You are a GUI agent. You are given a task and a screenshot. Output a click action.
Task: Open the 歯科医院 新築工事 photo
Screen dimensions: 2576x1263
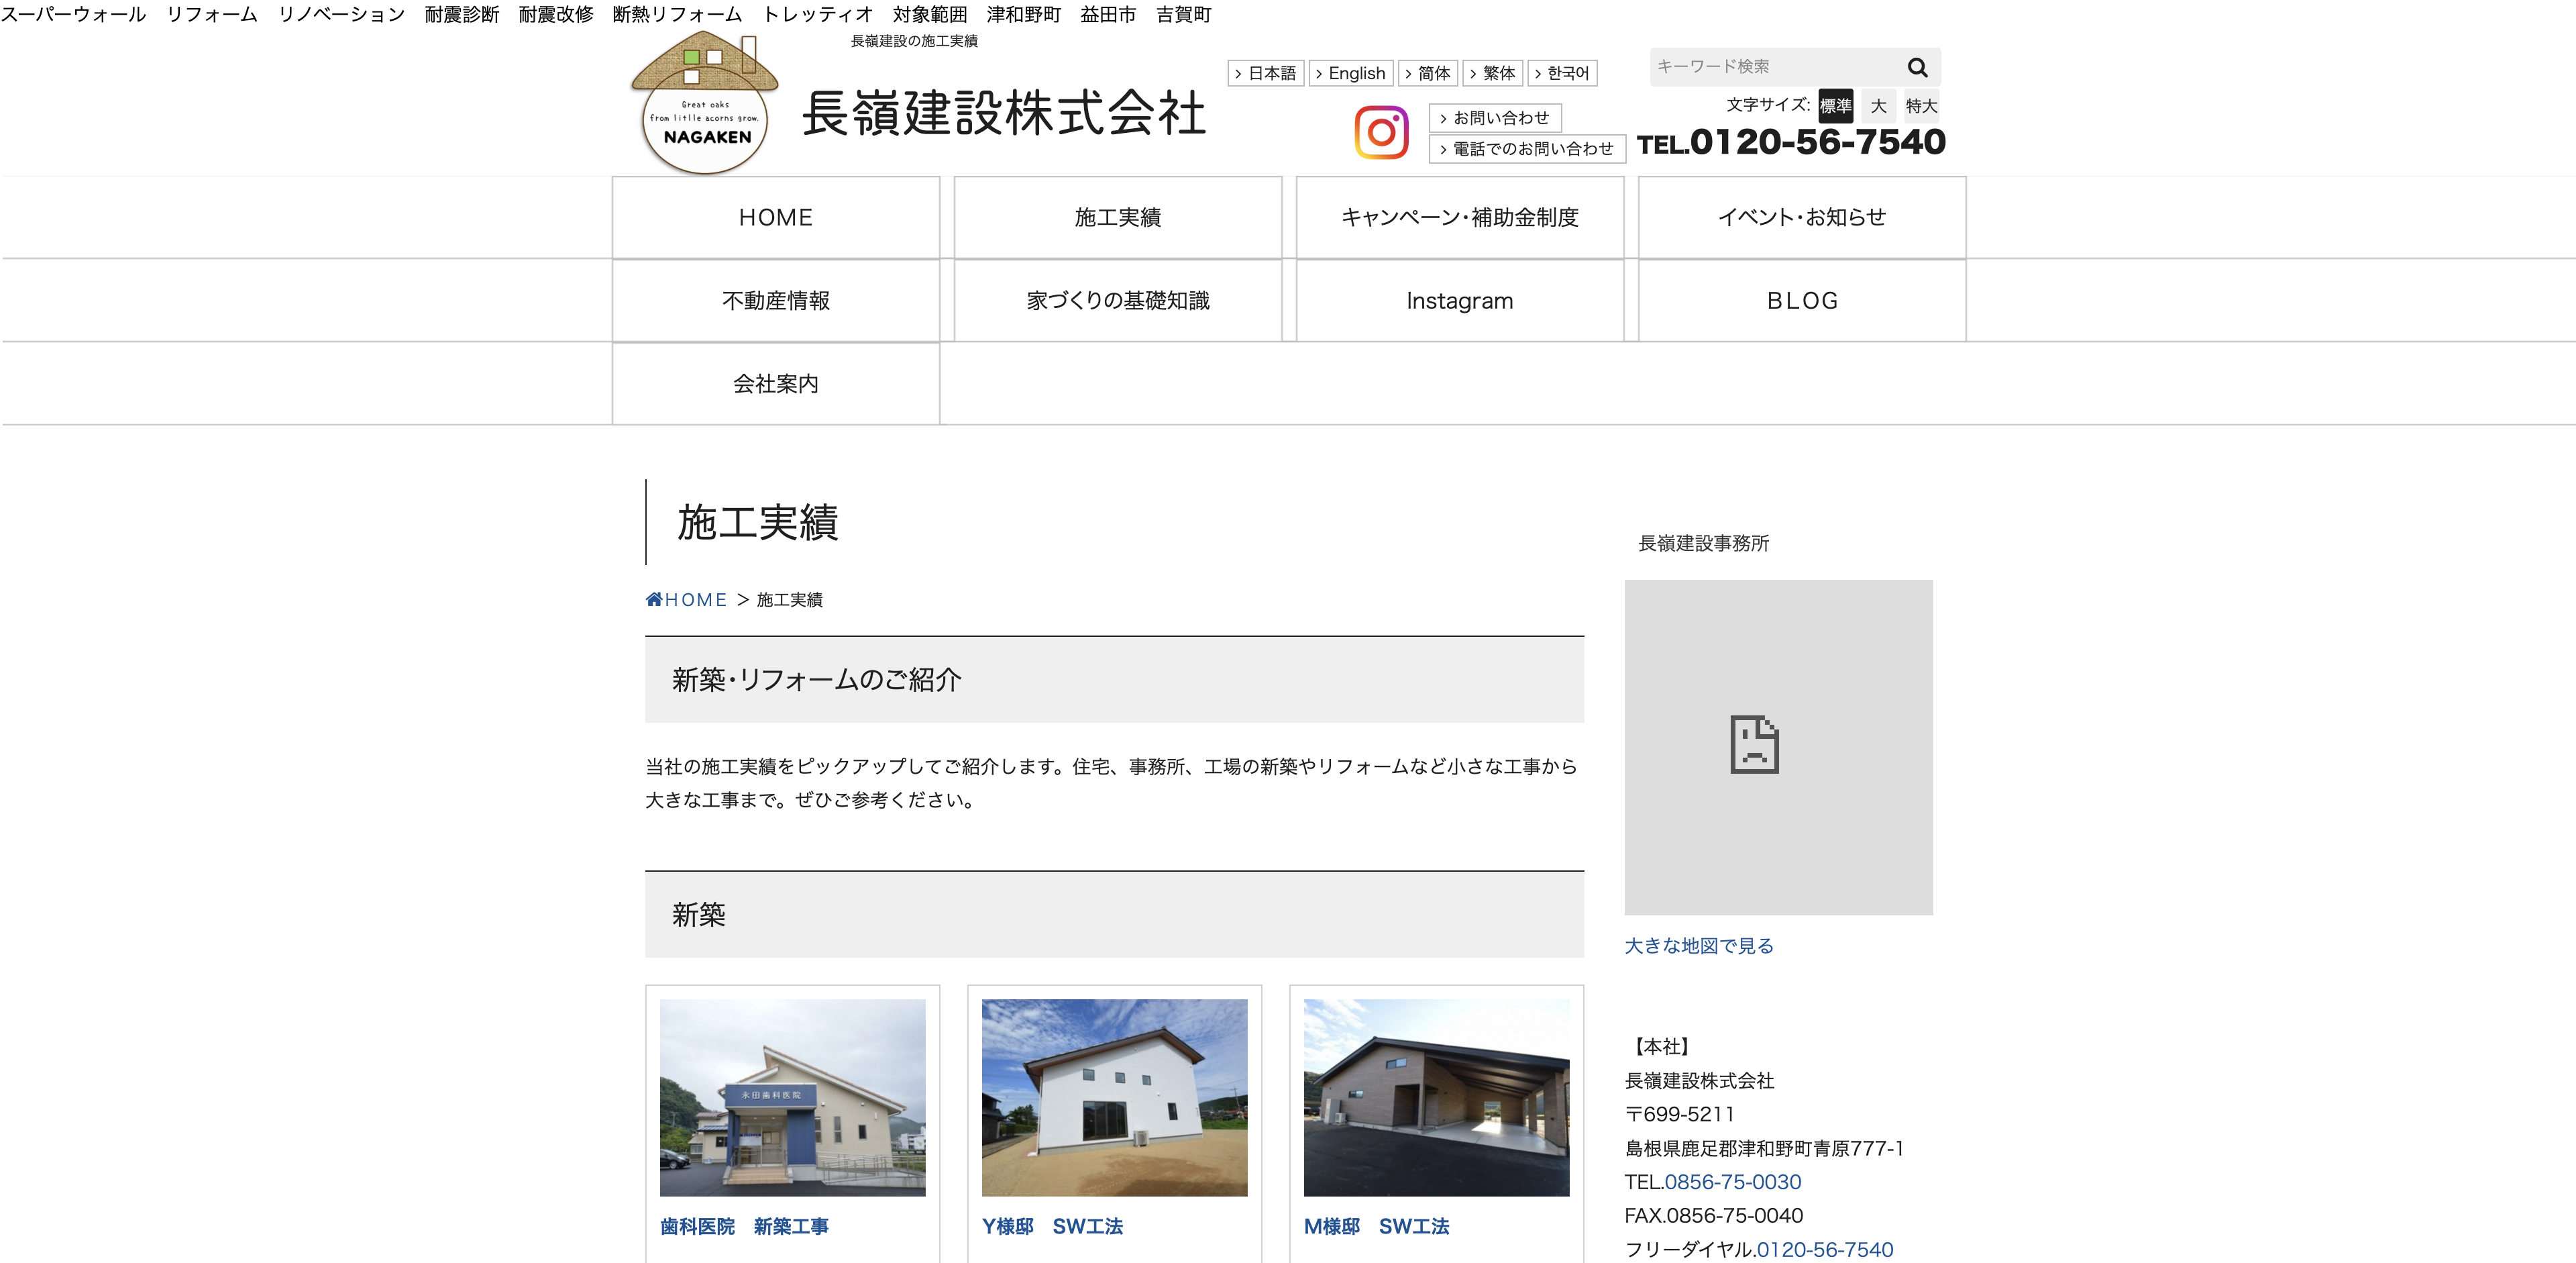point(793,1097)
